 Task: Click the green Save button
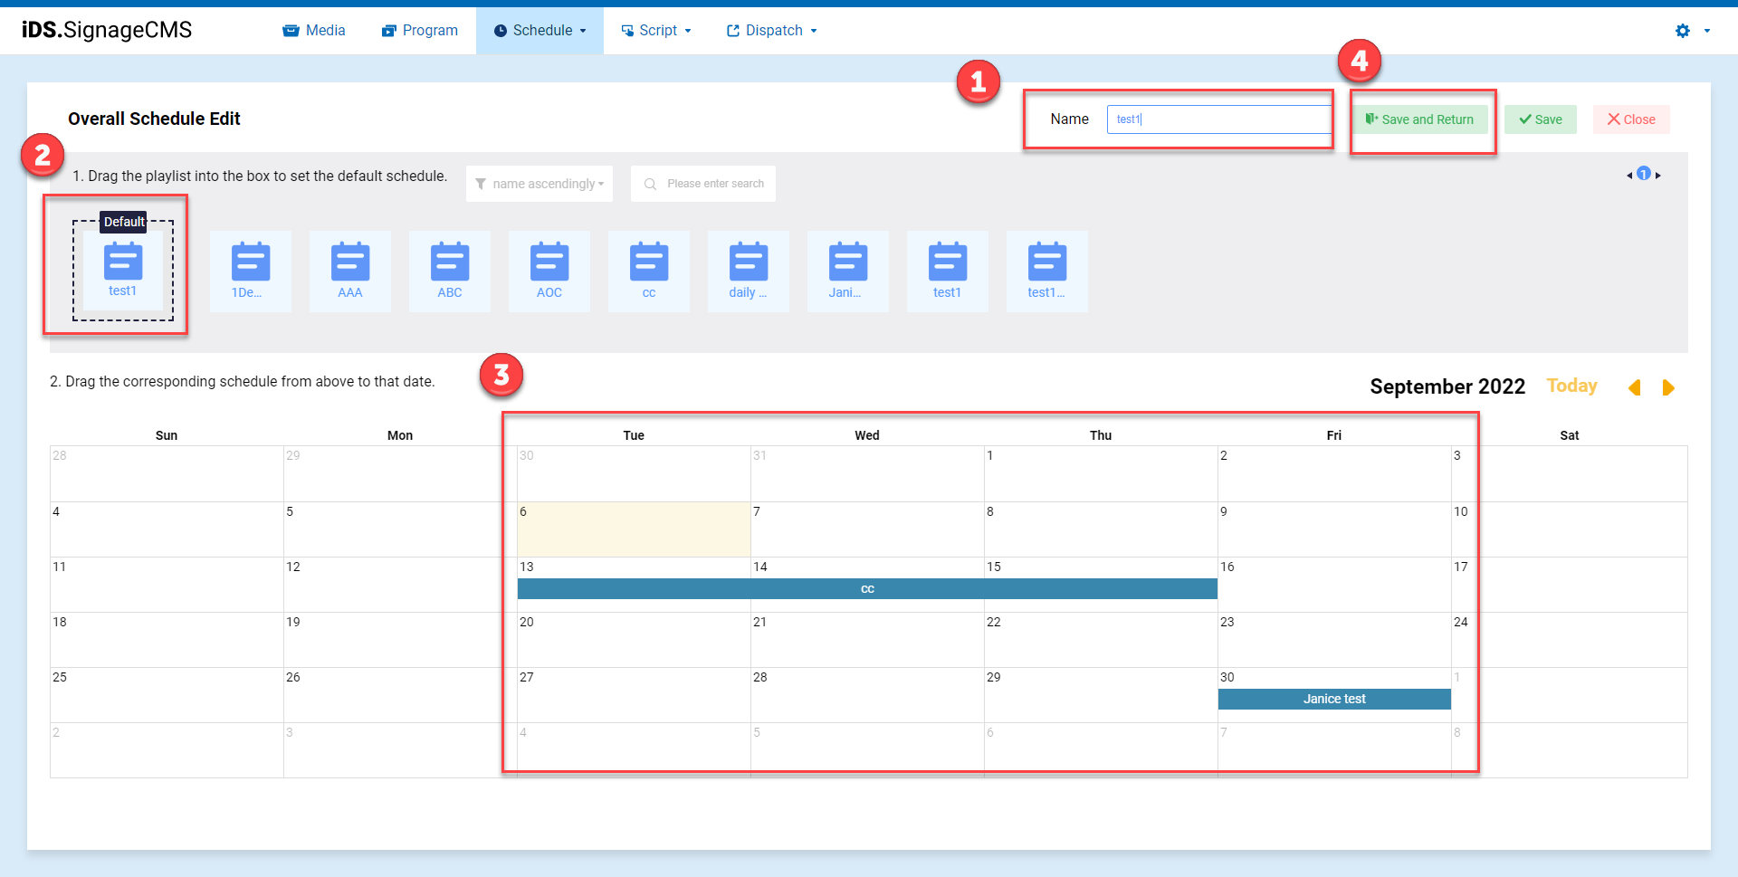1541,119
